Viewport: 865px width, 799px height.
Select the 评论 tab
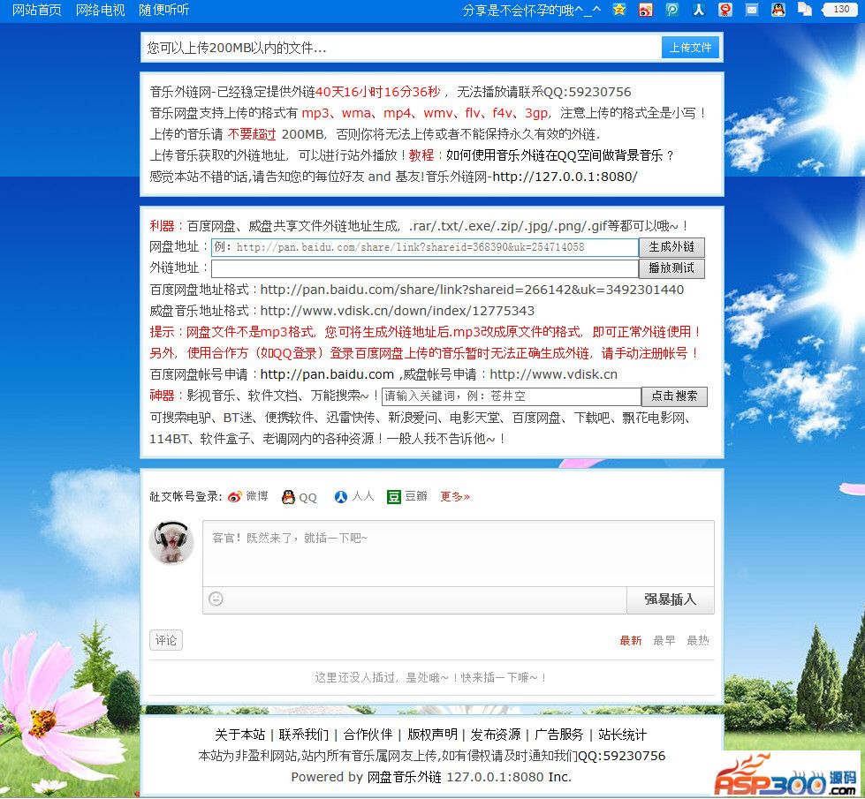click(165, 641)
